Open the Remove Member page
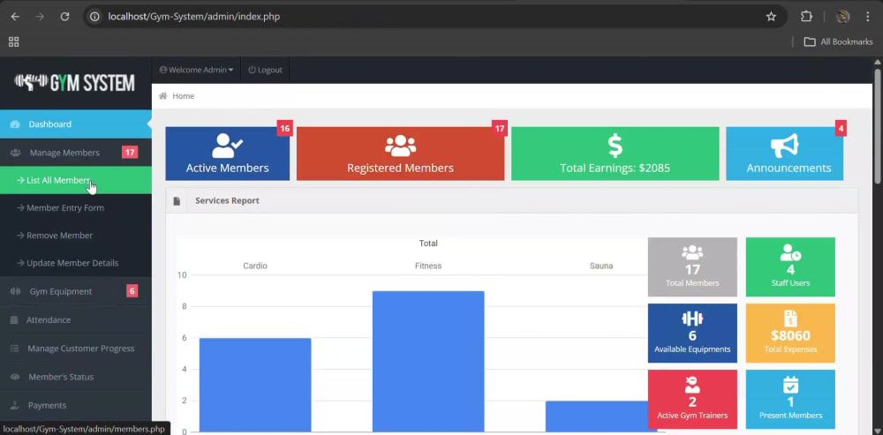Screen dimensions: 883x435 75,236
